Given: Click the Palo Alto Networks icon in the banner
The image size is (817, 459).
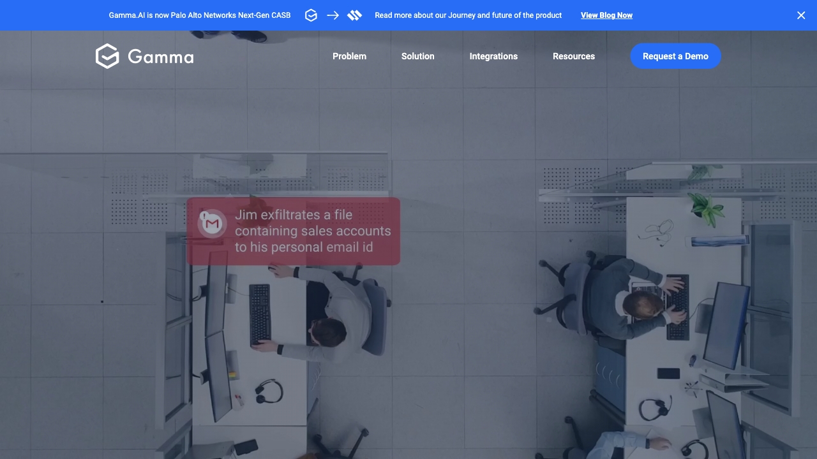Looking at the screenshot, I should point(354,15).
